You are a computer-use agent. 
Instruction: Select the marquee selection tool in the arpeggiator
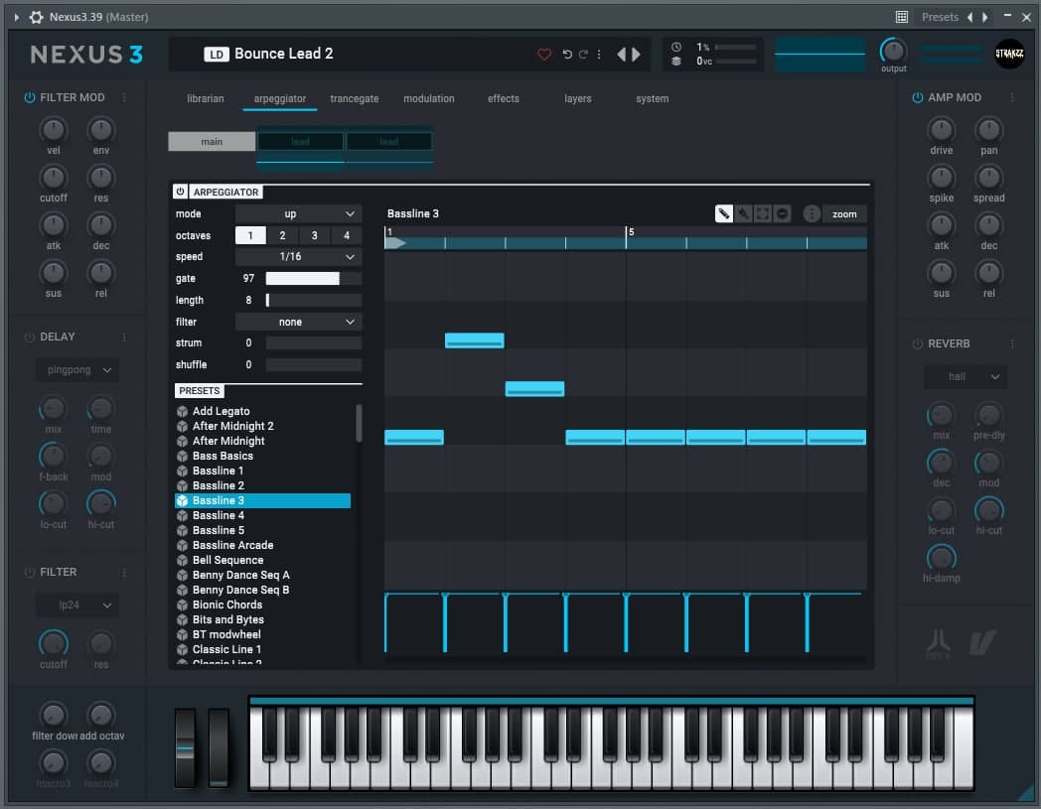(x=763, y=213)
